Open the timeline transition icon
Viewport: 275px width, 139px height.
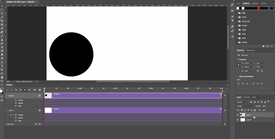40,90
